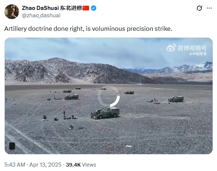
Task: Click the Apr 13, 2025 date
Action: 45,165
